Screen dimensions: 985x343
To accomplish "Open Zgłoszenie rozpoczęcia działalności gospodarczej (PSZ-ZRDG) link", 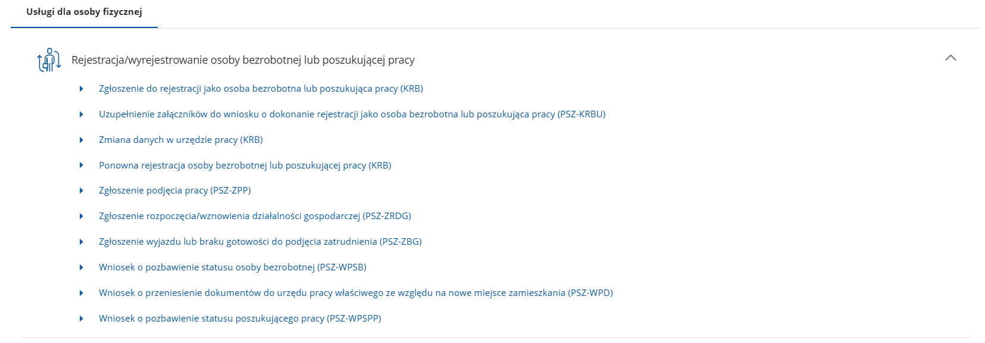I will 255,216.
